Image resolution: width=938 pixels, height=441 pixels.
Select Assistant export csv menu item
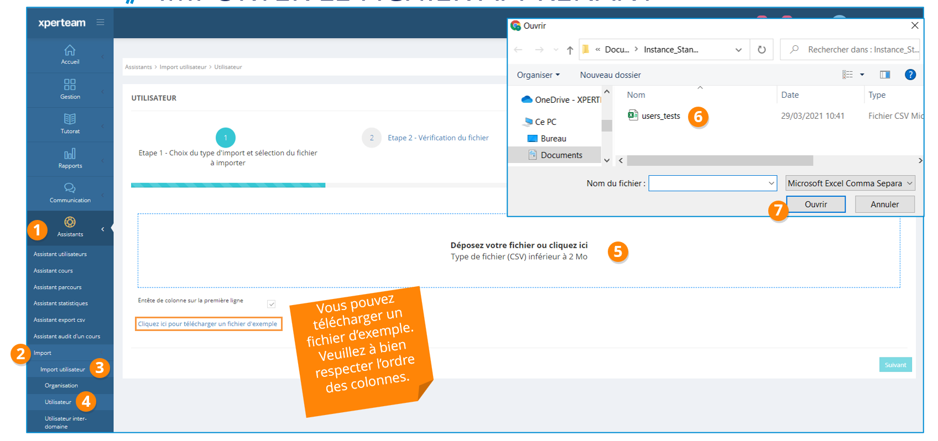click(x=59, y=320)
